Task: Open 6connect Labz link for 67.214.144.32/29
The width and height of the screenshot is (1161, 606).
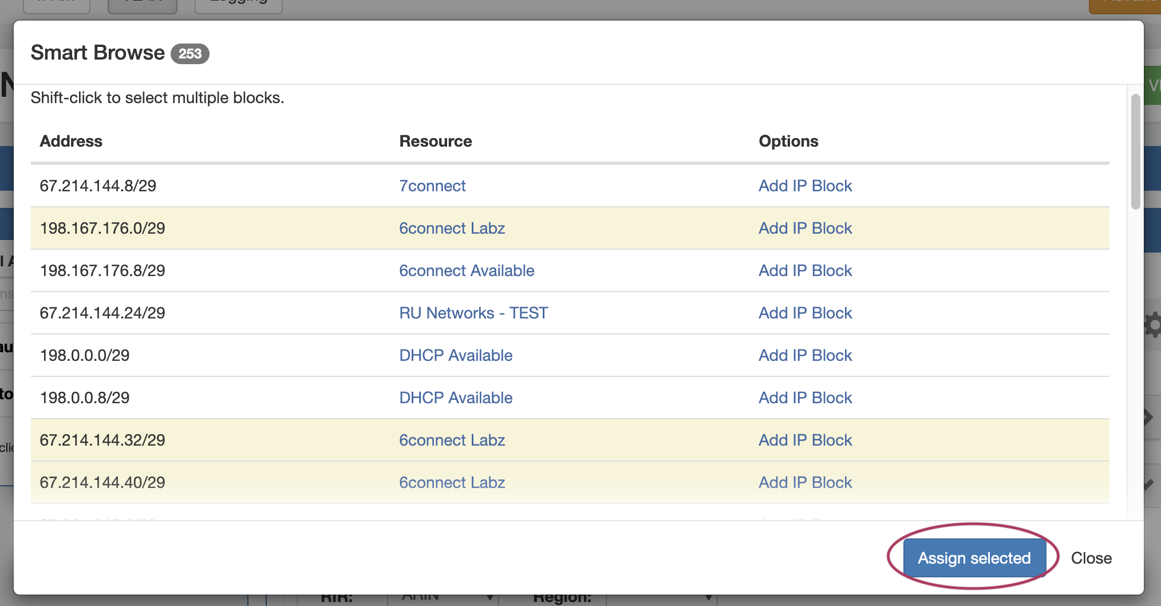Action: (x=452, y=440)
